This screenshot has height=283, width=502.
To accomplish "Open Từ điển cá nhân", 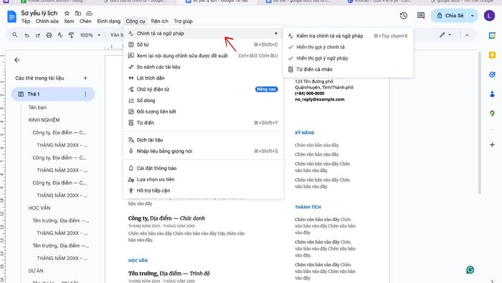I will [x=348, y=70].
